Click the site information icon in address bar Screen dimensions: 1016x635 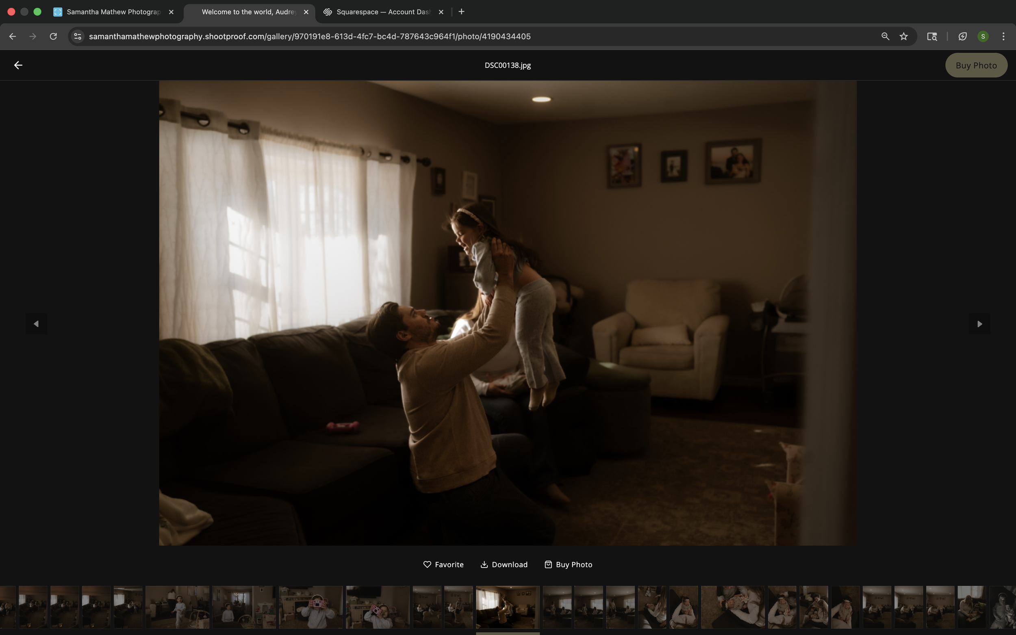pyautogui.click(x=78, y=37)
